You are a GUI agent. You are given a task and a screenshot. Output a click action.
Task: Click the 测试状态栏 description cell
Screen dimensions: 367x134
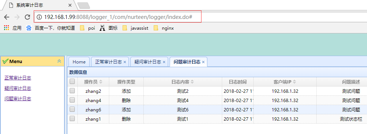[351, 119]
